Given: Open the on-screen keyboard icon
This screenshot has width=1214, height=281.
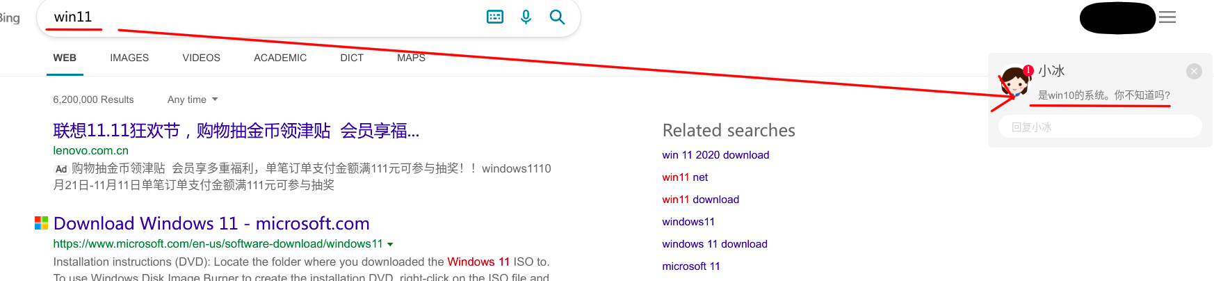Looking at the screenshot, I should click(494, 17).
